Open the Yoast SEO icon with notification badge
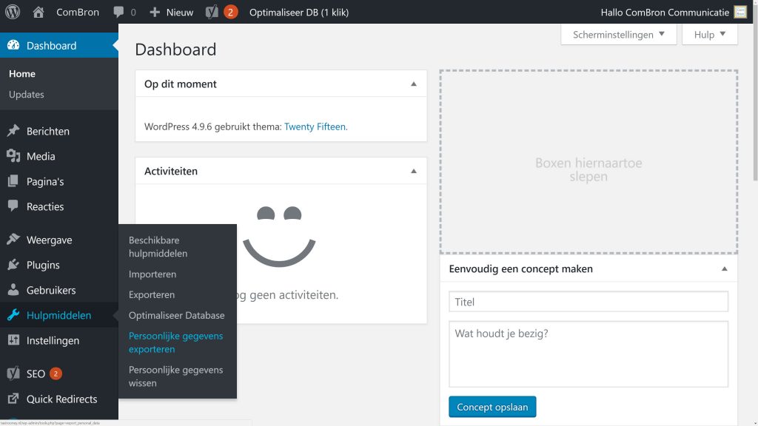Image resolution: width=758 pixels, height=426 pixels. point(217,12)
